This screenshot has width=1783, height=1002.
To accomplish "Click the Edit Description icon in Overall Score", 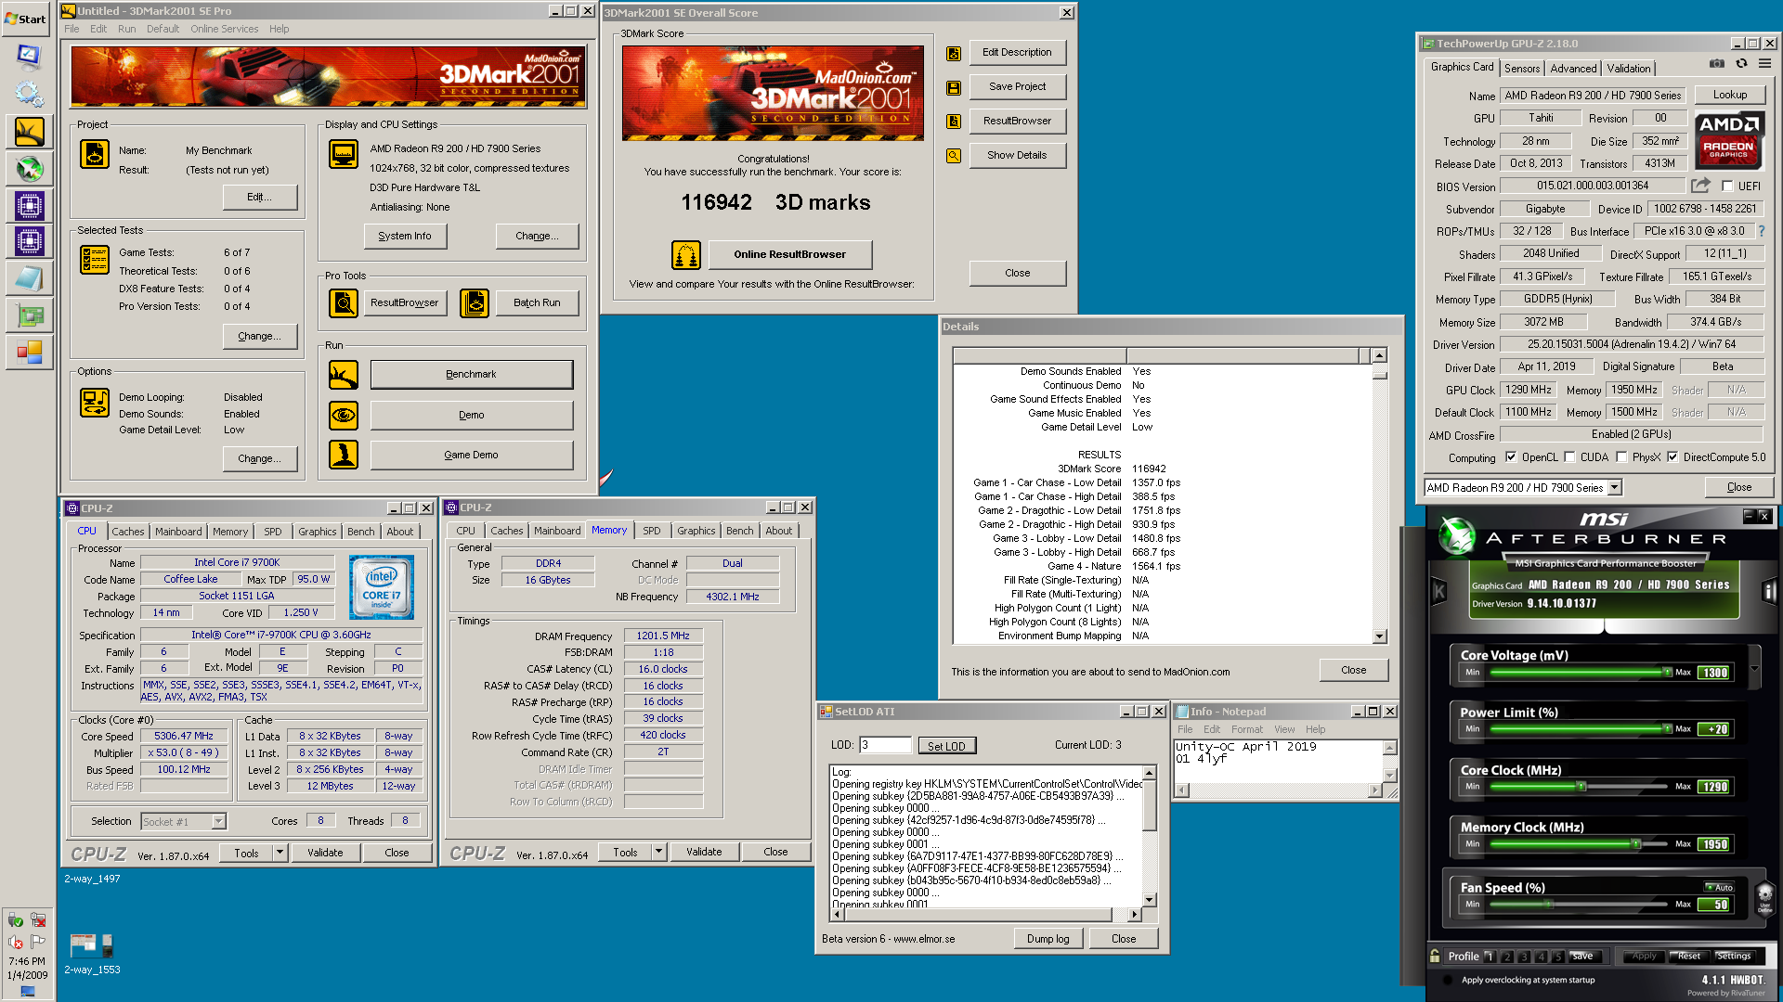I will point(954,53).
